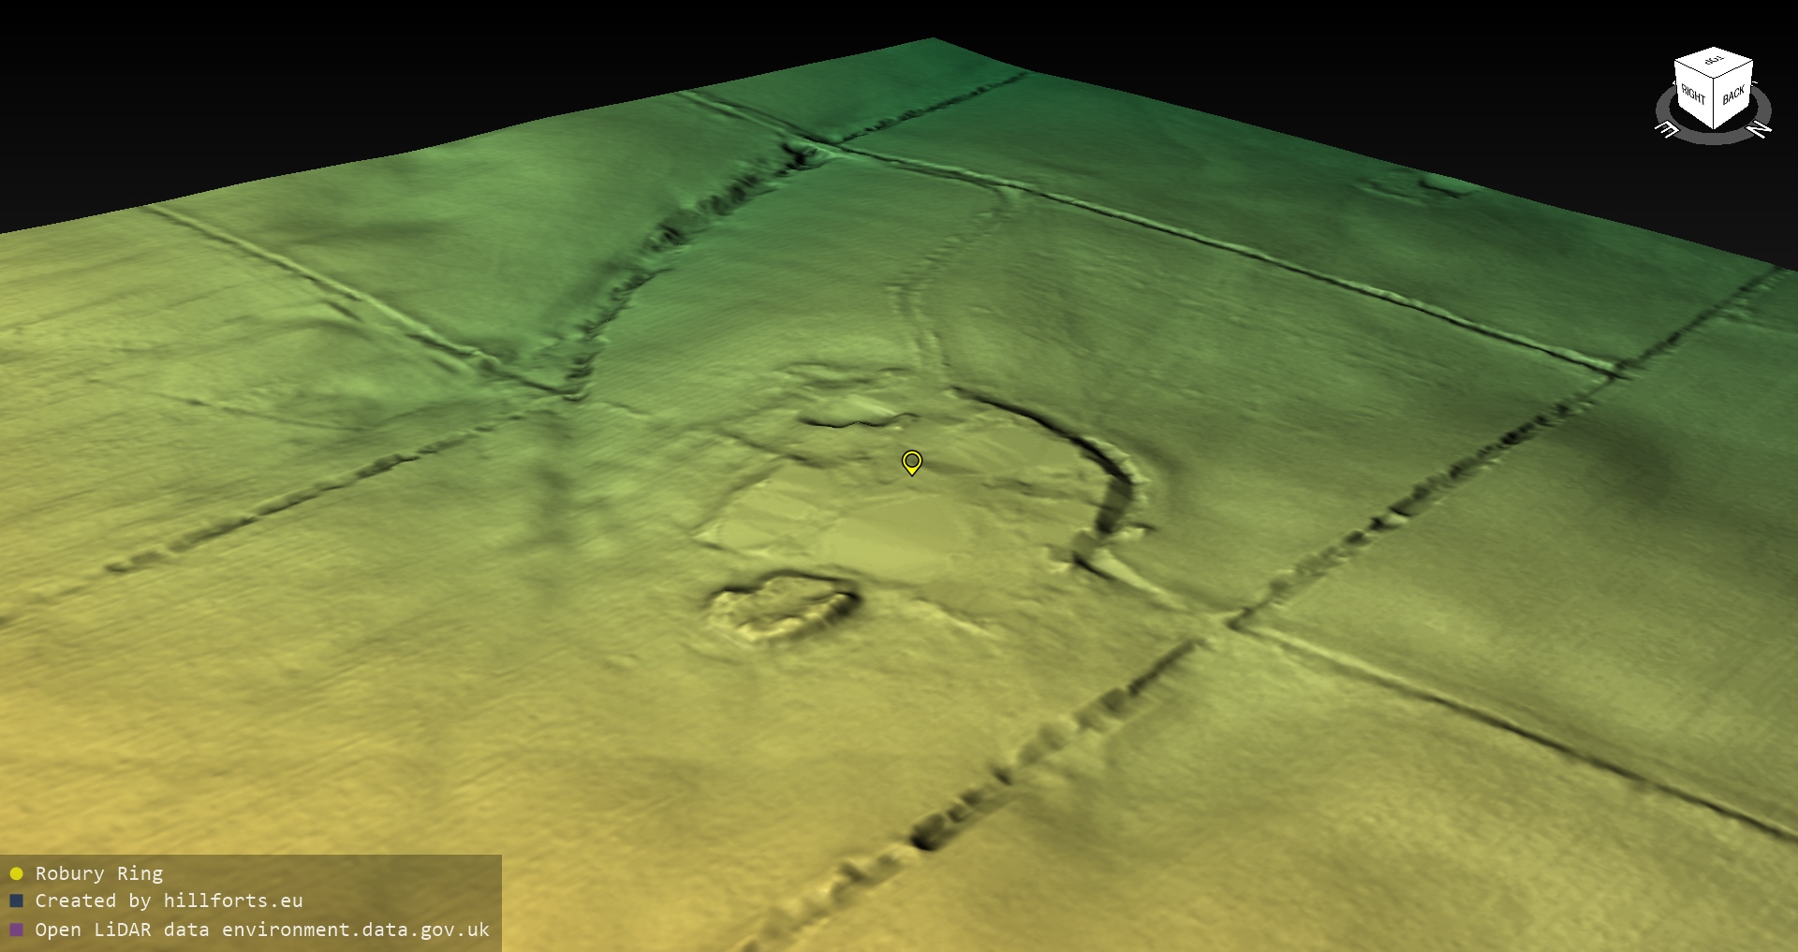Viewport: 1798px width, 952px height.
Task: Open the Created by hillforts.eu link
Action: (169, 901)
